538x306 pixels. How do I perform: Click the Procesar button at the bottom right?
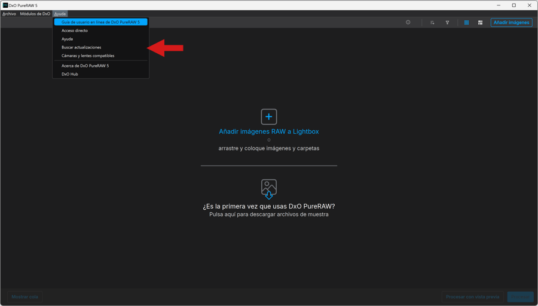coord(520,297)
